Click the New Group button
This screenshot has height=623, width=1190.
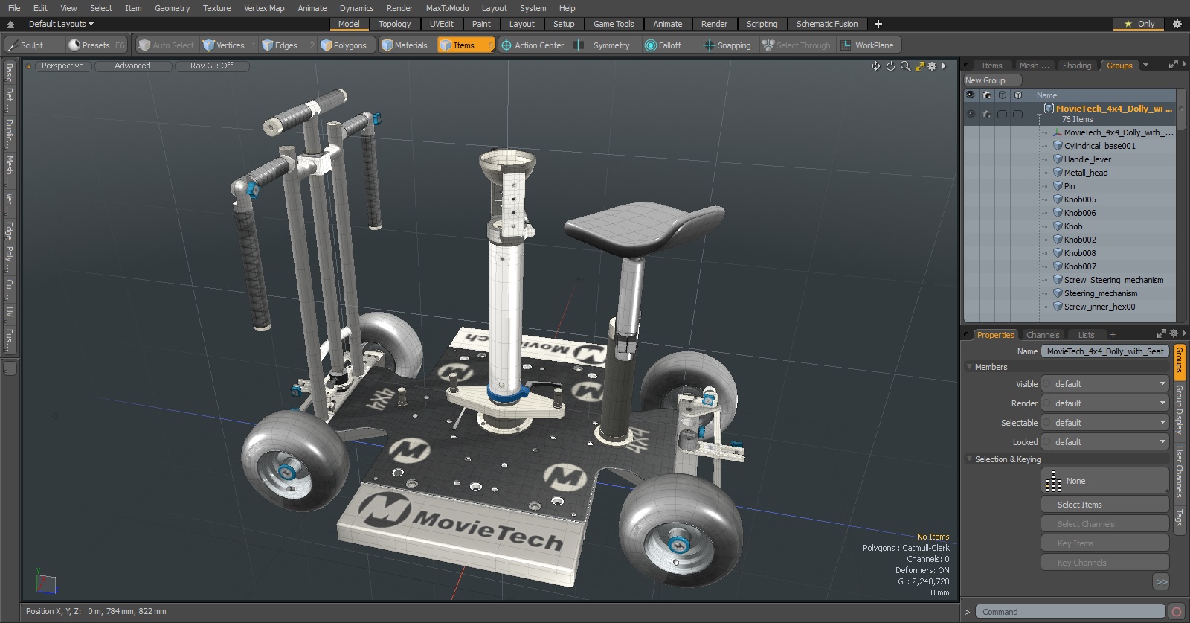(992, 80)
